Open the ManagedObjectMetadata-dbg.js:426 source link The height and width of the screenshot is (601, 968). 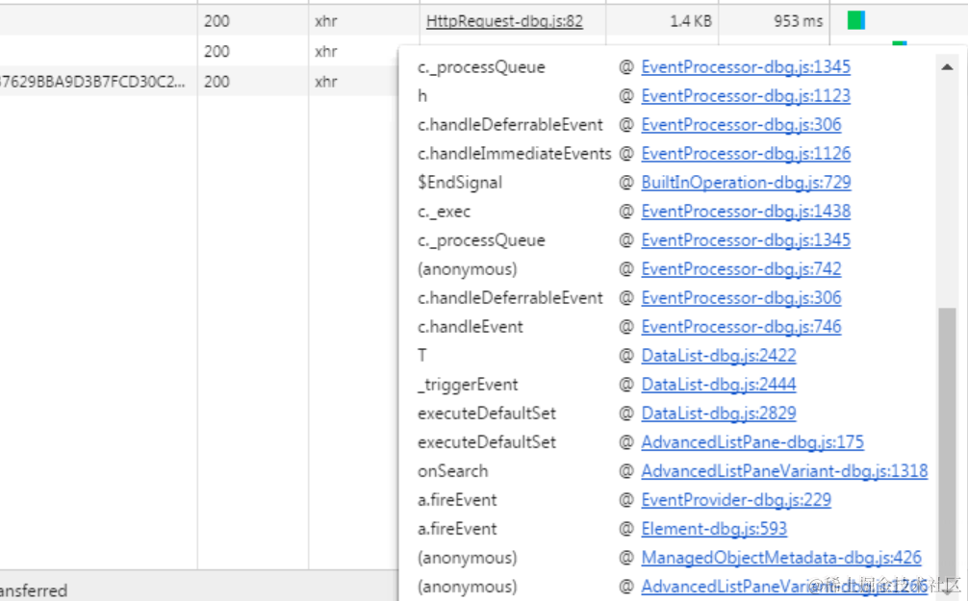click(781, 557)
